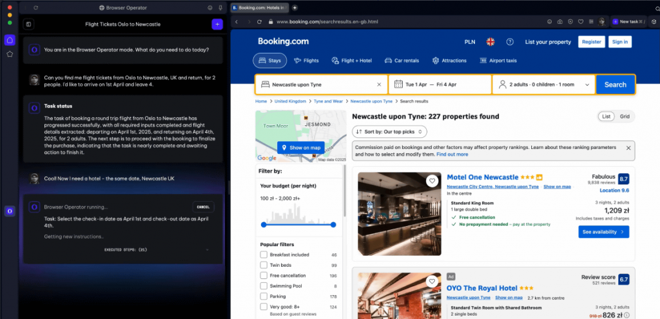Check the Parking filter
The image size is (660, 319).
click(264, 296)
